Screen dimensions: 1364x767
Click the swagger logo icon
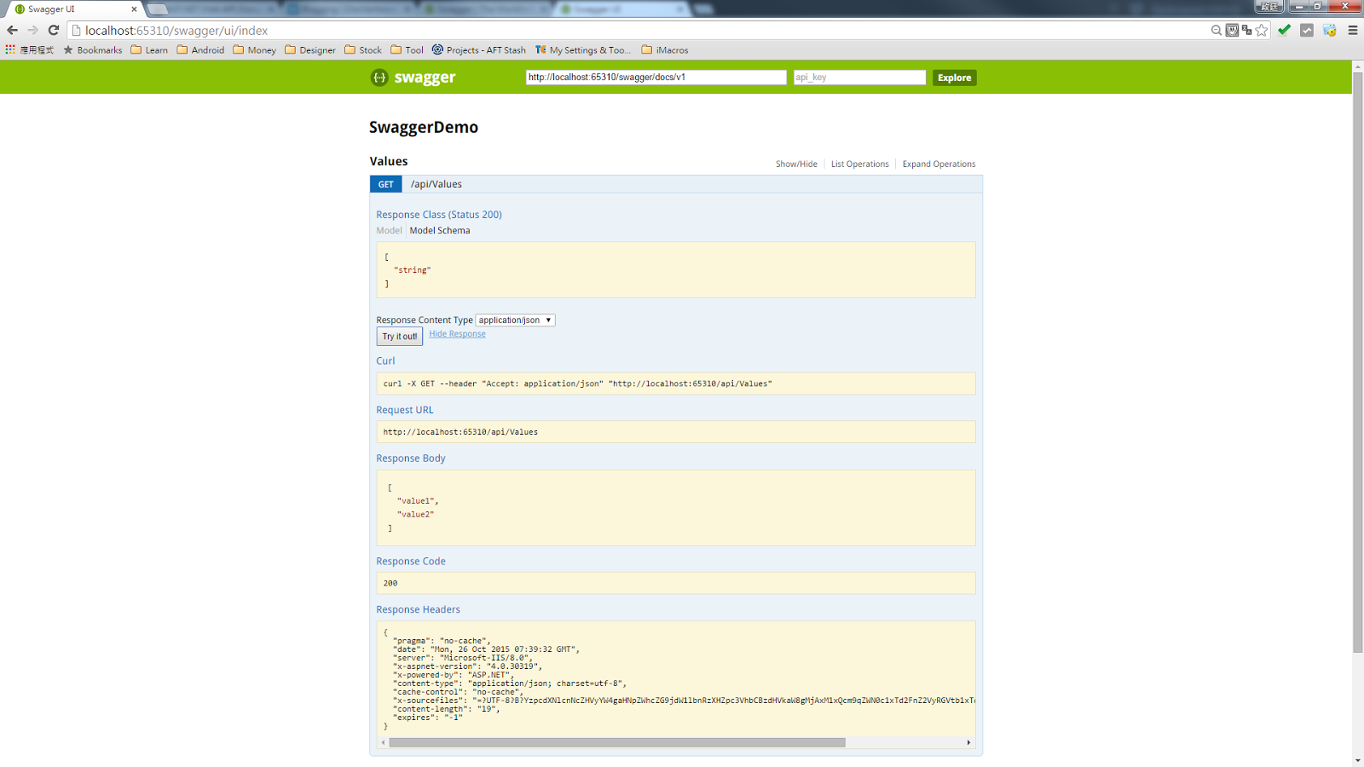(x=379, y=78)
